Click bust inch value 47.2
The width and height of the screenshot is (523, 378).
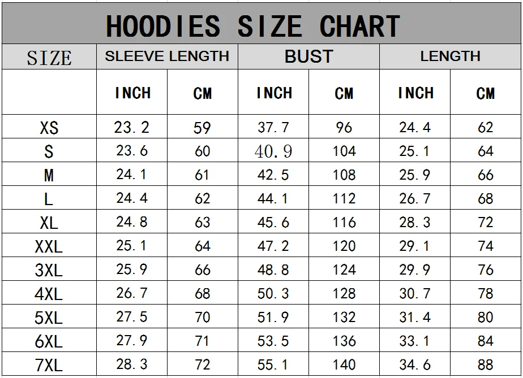coord(273,246)
